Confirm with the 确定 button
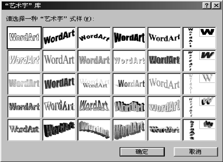 click(x=142, y=152)
